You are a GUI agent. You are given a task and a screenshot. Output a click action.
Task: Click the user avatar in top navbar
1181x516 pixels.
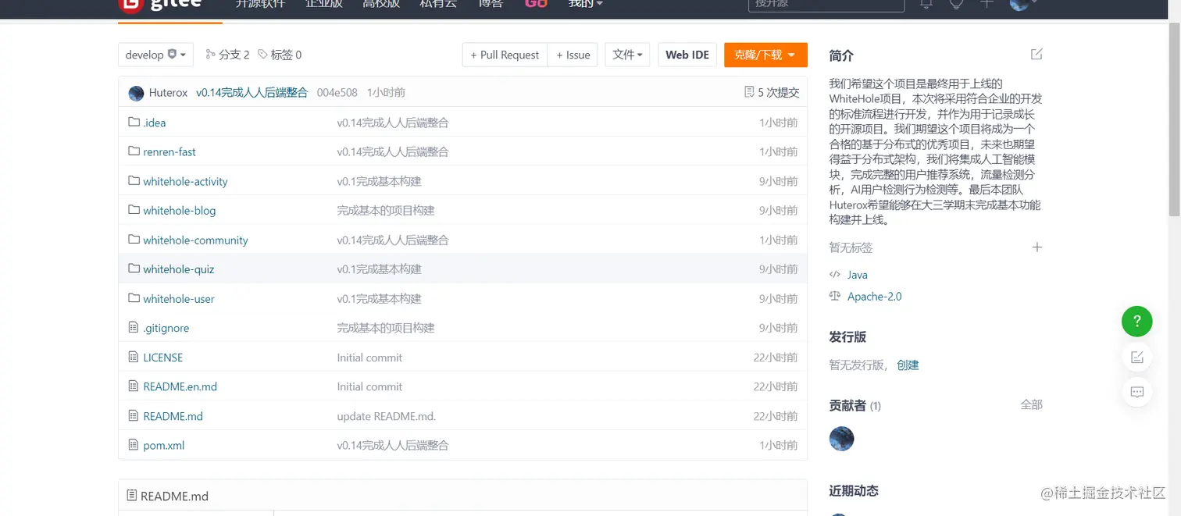[1019, 4]
